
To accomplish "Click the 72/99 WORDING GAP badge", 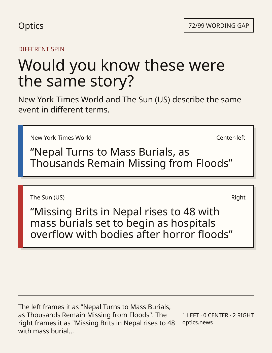I will click(x=219, y=25).
